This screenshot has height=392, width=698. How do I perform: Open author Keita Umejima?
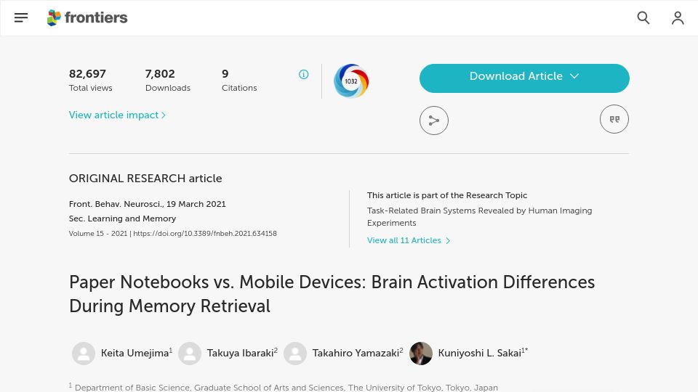coord(135,354)
